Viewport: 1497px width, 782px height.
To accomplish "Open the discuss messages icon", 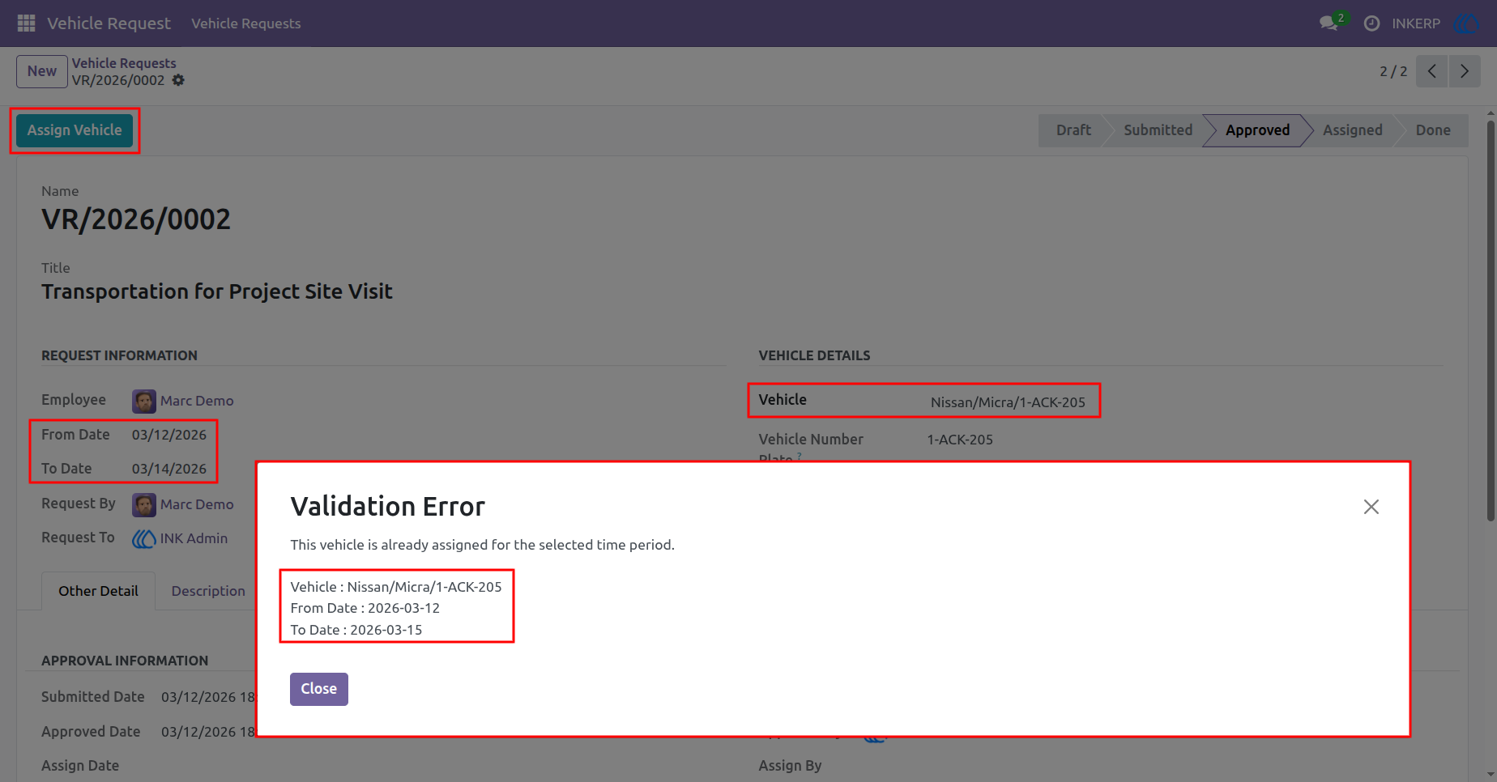I will [x=1329, y=23].
